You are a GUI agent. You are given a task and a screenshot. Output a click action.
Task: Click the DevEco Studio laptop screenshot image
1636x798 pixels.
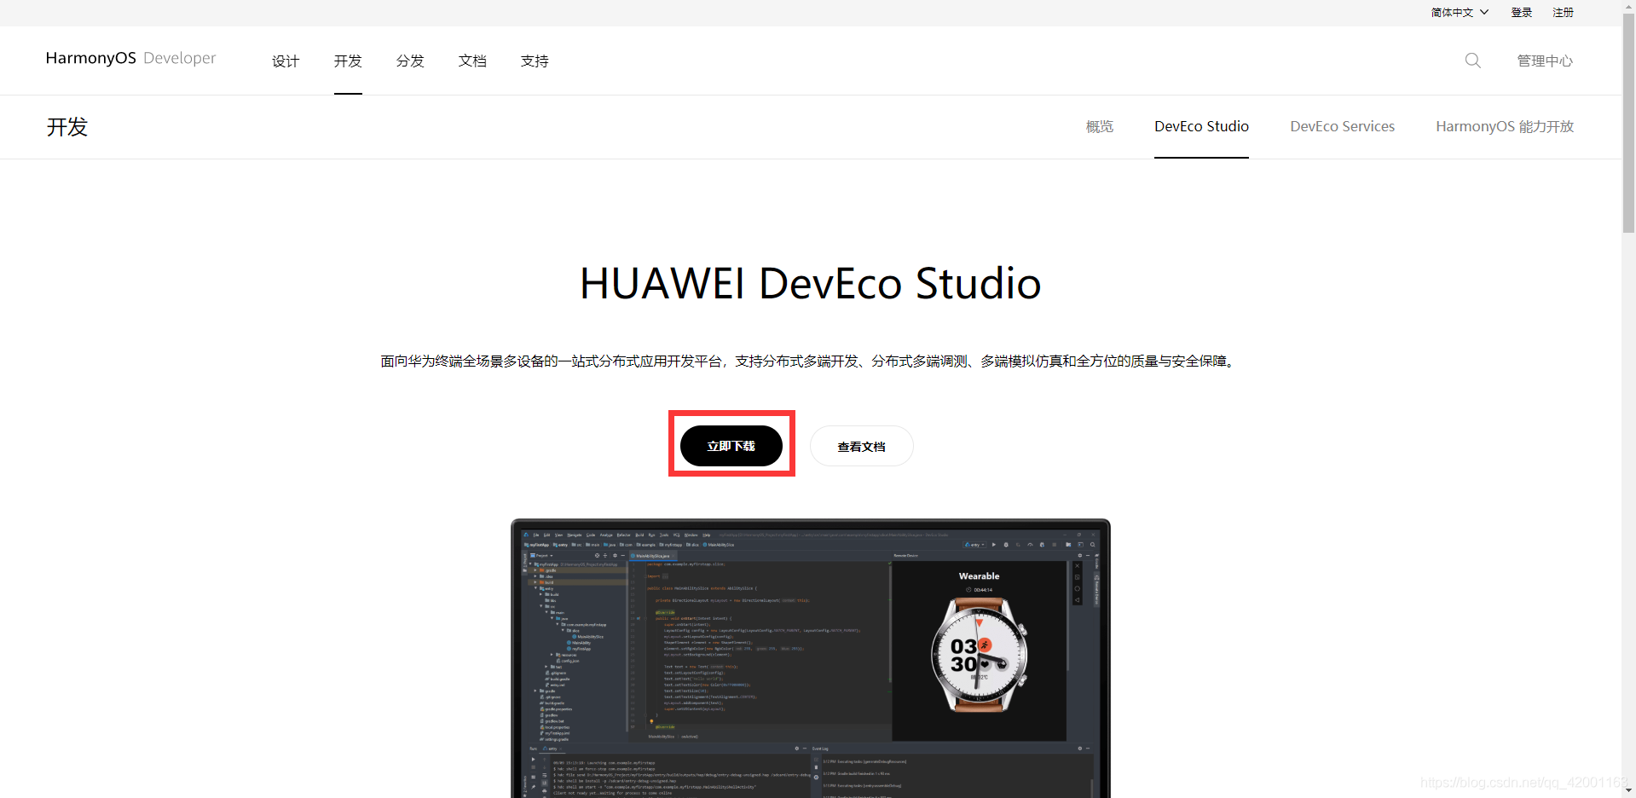811,658
